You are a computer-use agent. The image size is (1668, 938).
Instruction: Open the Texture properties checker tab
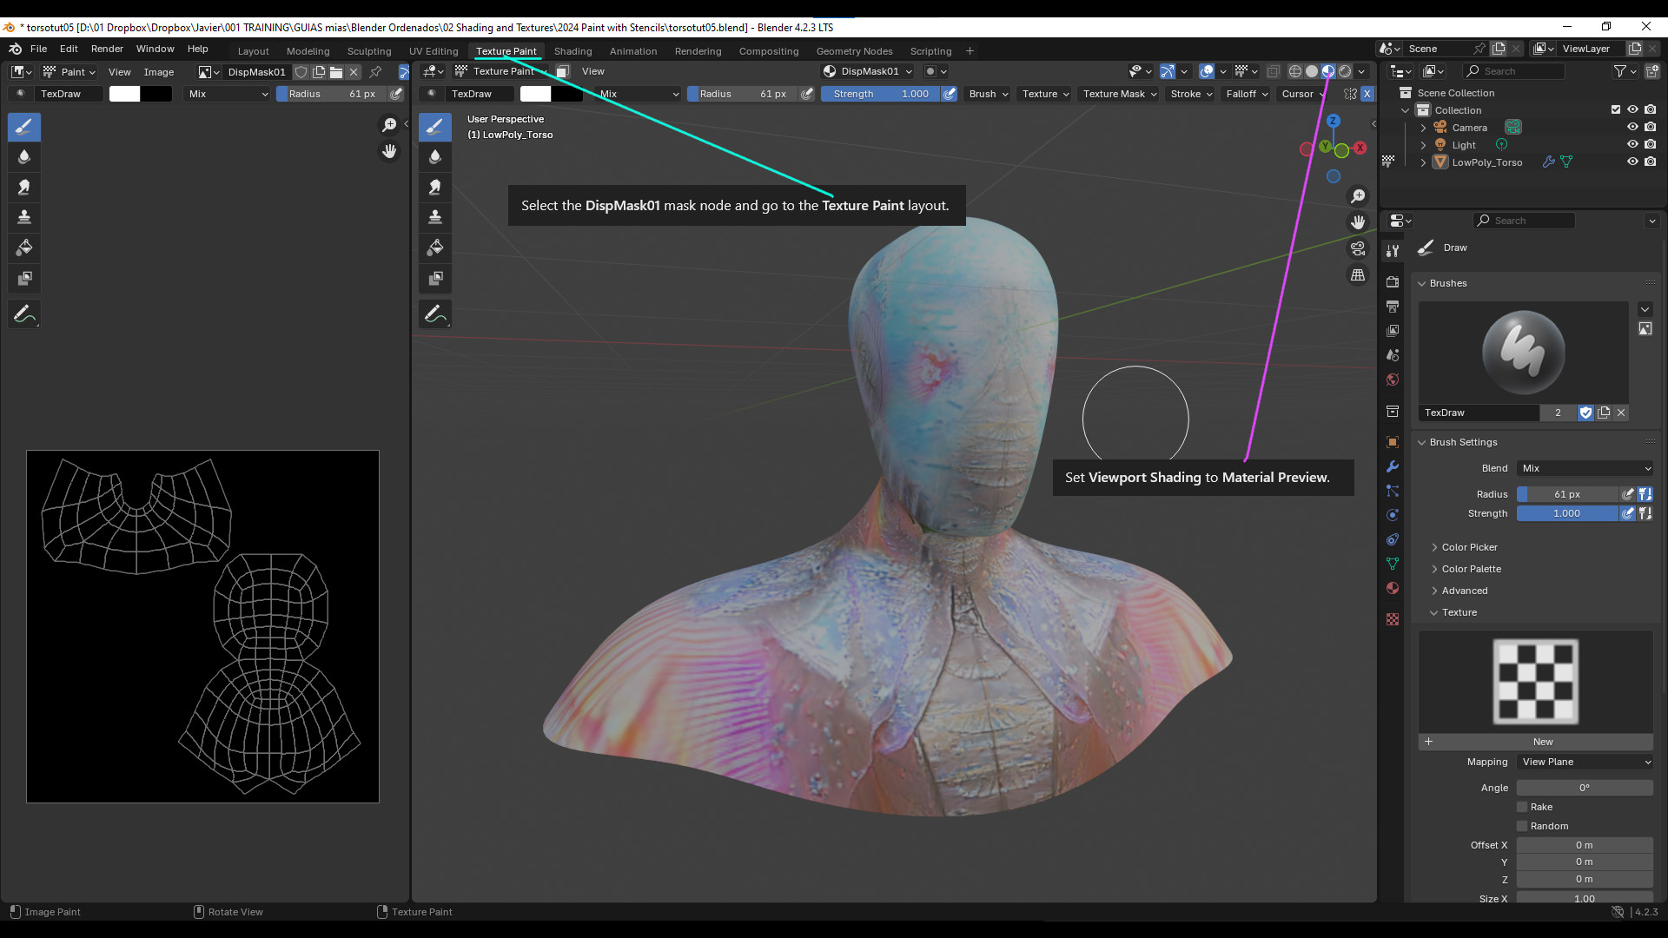1393,619
